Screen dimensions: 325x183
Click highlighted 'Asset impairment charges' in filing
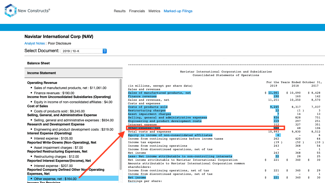pos(150,114)
